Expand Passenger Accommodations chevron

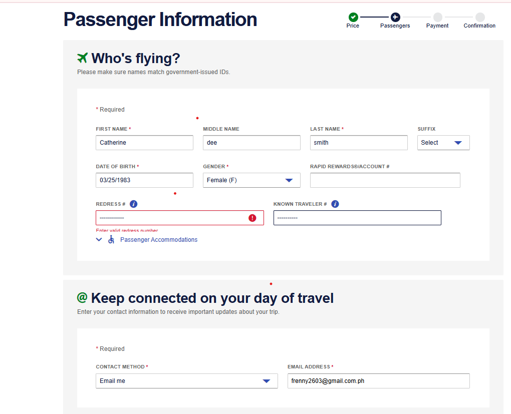click(99, 240)
